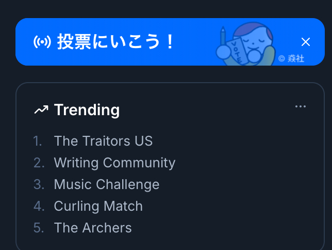Open the Trending panel three-dots menu

coord(301,106)
